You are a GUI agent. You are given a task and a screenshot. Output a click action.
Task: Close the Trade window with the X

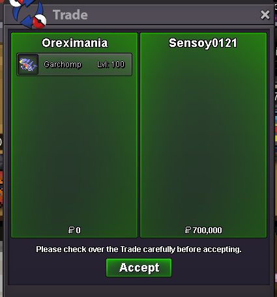pyautogui.click(x=265, y=15)
